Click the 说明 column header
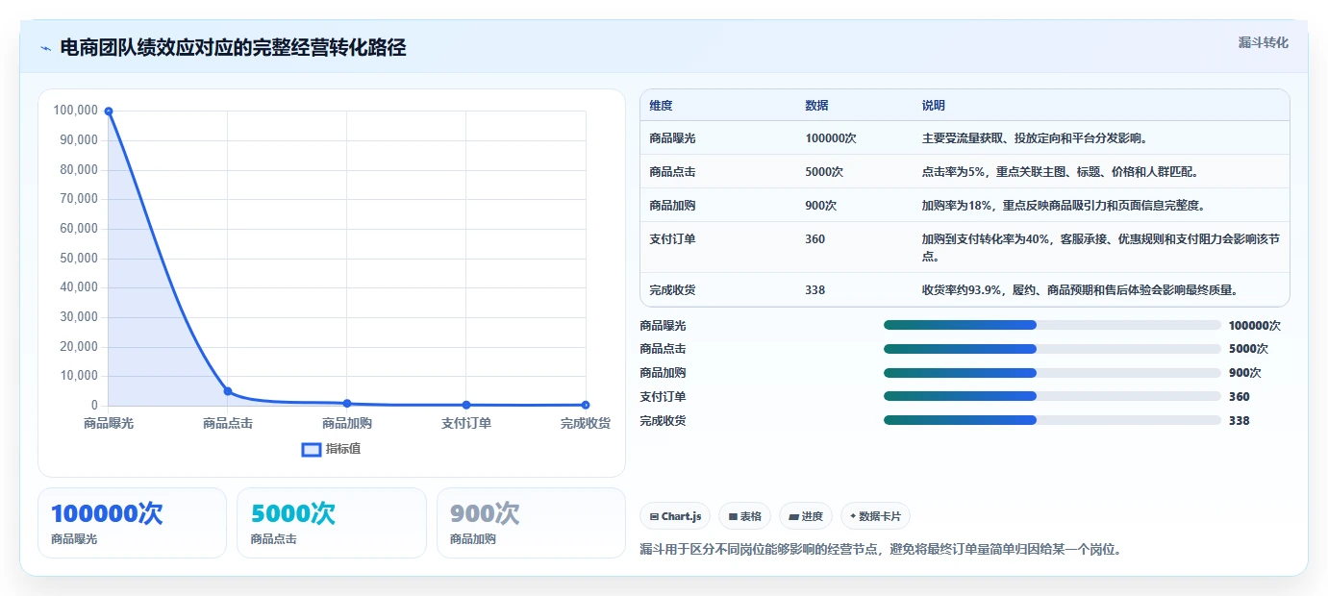Image resolution: width=1328 pixels, height=596 pixels. pos(934,106)
